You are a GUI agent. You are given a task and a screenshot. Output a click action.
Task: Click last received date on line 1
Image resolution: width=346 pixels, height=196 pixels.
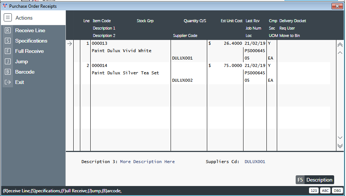[x=255, y=43]
